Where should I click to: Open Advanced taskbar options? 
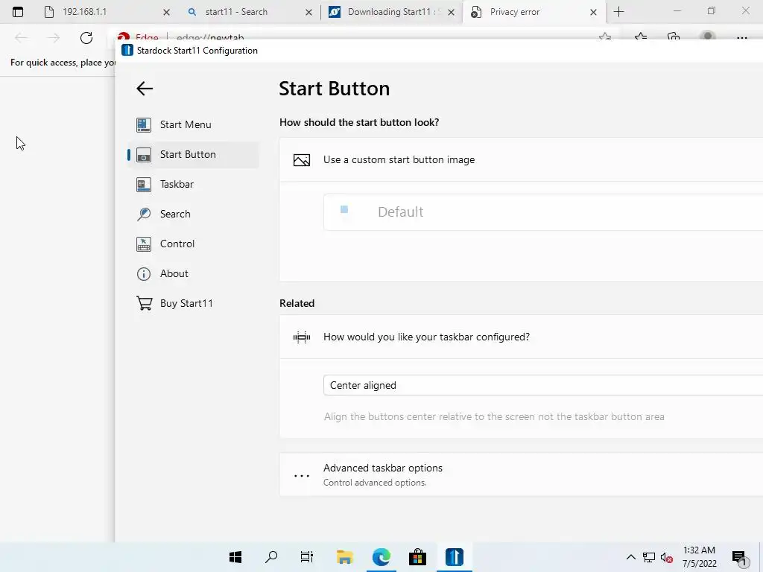point(521,474)
